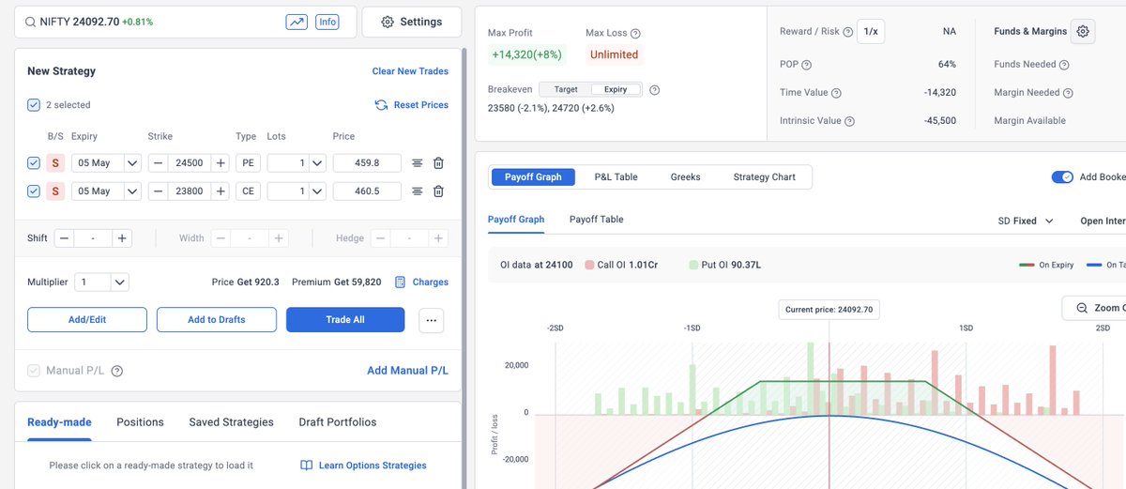The height and width of the screenshot is (489, 1126).
Task: Click the Breakeven help icon
Action: 655,90
